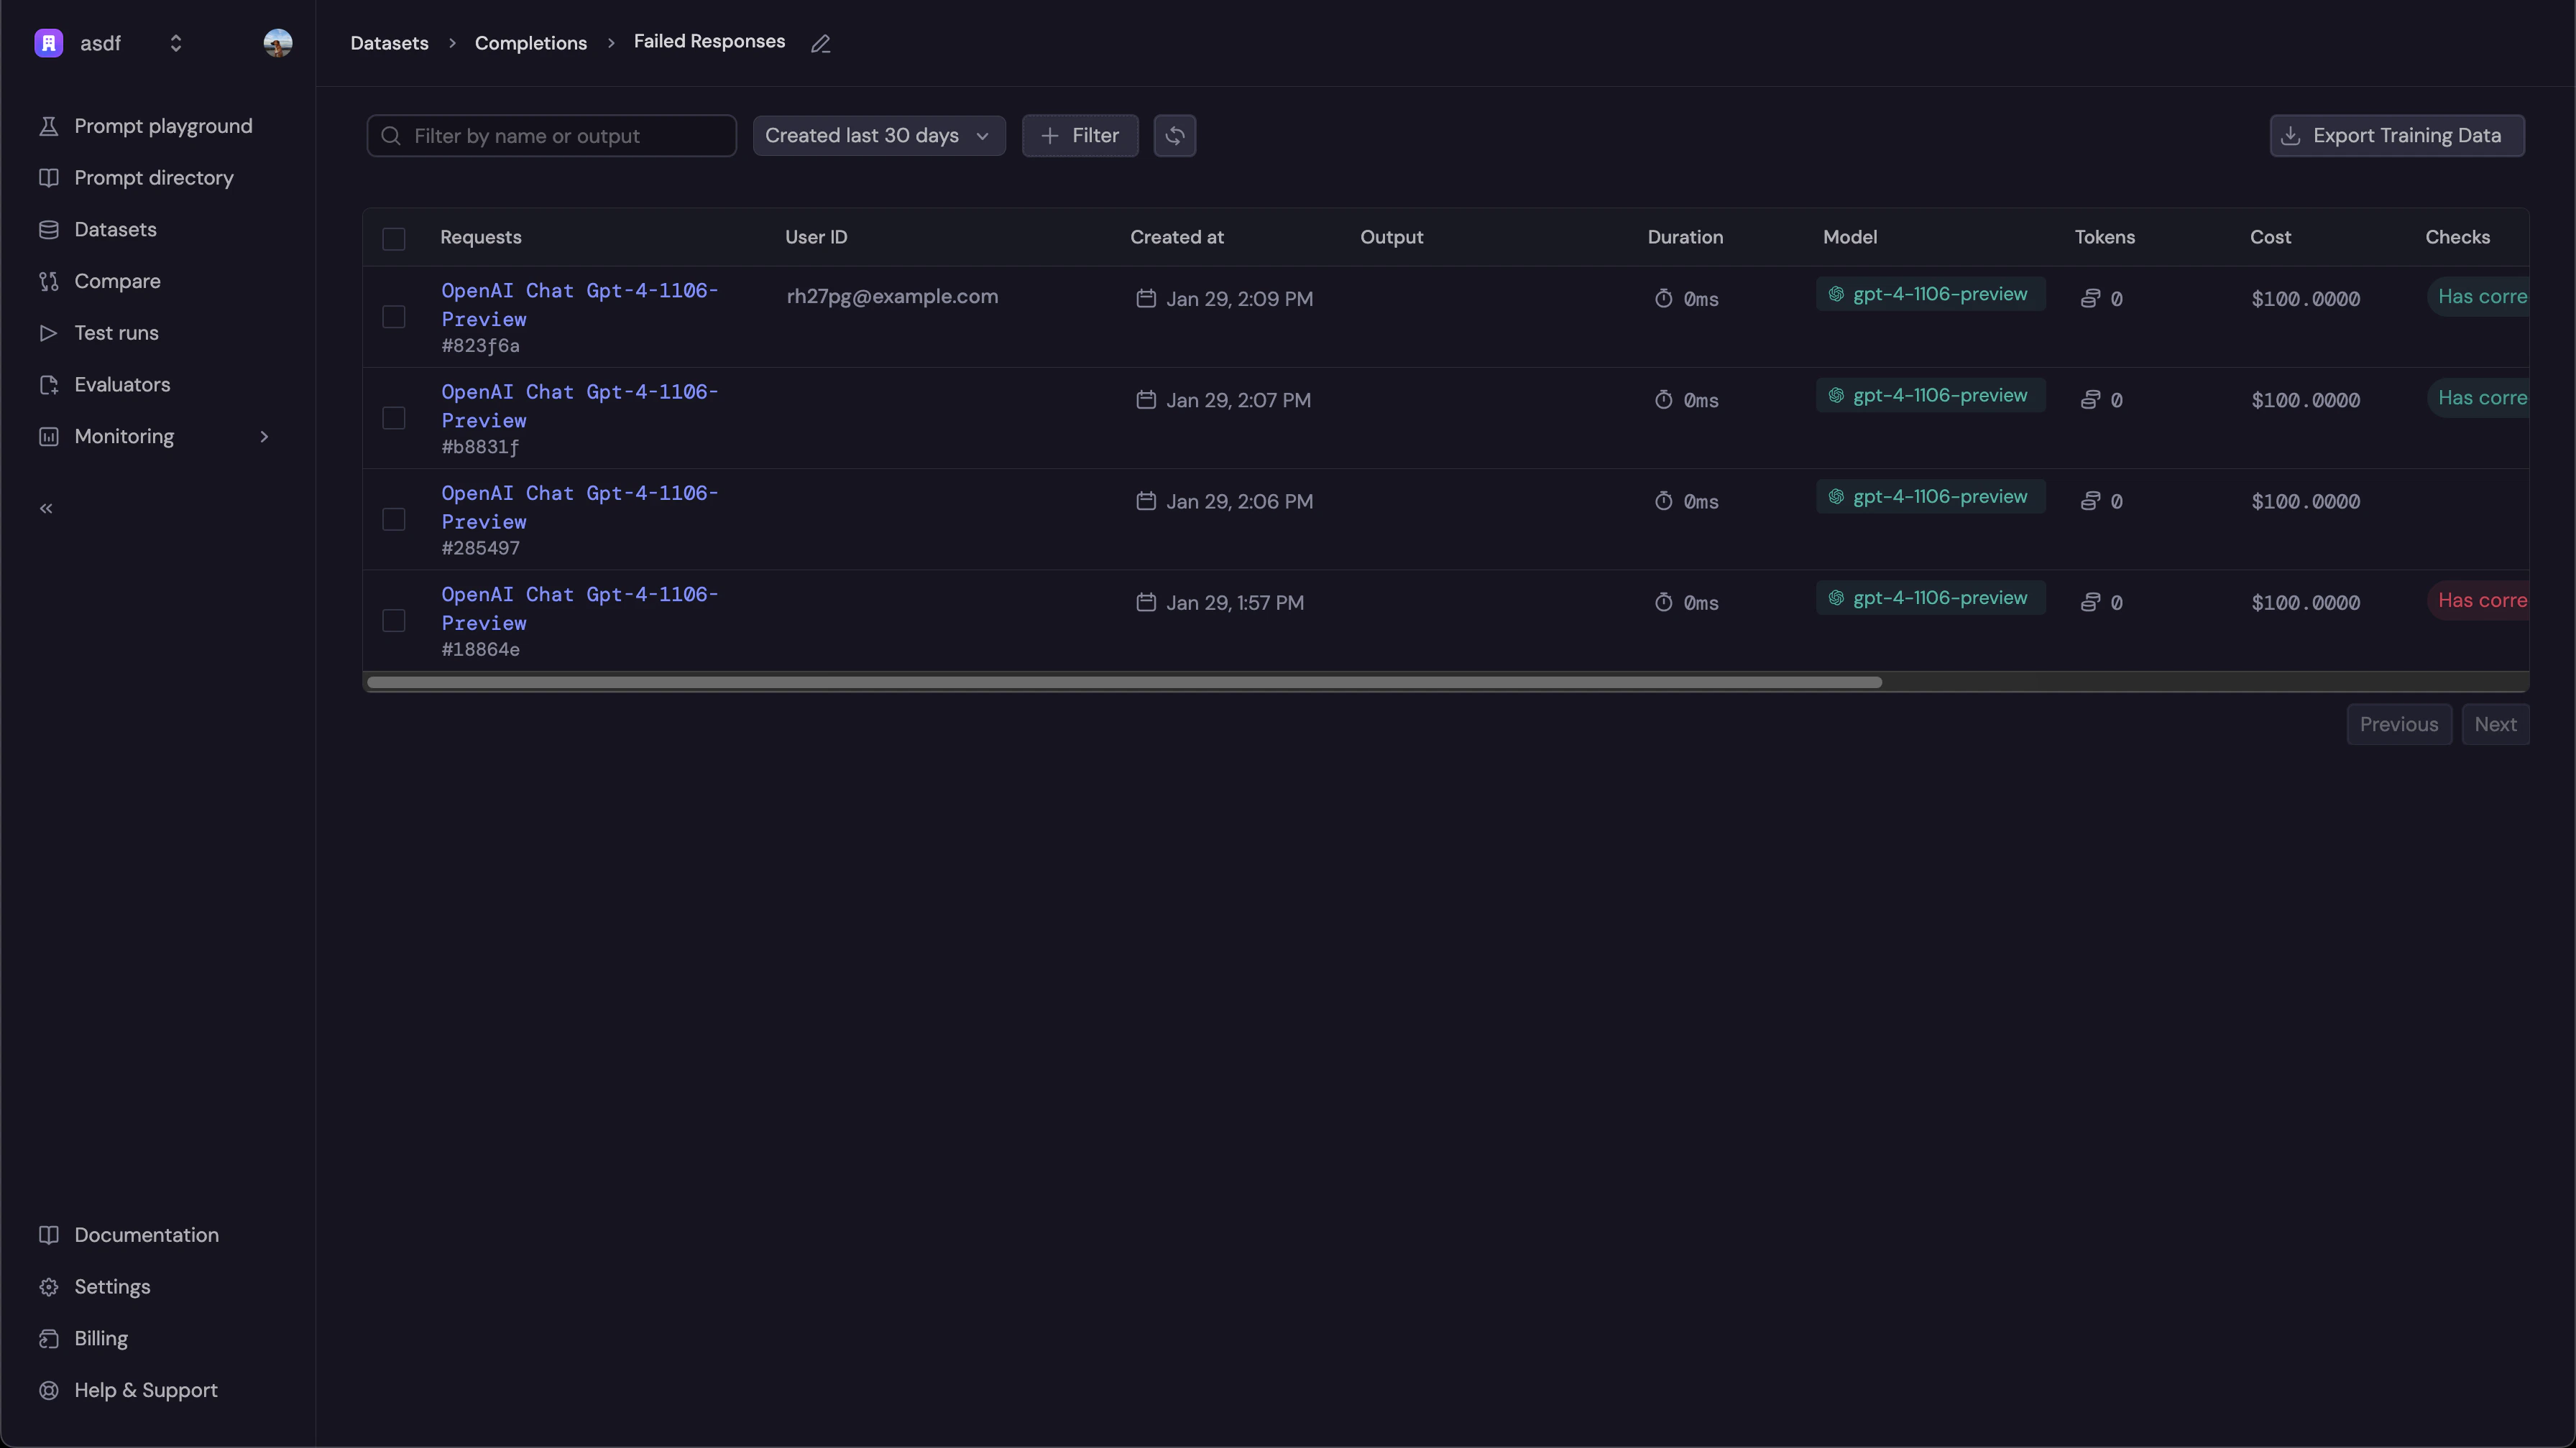The height and width of the screenshot is (1448, 2576).
Task: Click the calendar icon beside Jan 29, 2:09 PM
Action: pyautogui.click(x=1146, y=299)
